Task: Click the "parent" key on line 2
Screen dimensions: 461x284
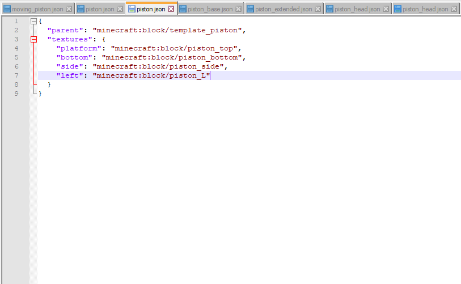Action: (65, 30)
